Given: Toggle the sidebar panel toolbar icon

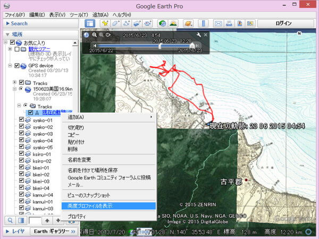Looking at the screenshot, I should tap(90, 23).
